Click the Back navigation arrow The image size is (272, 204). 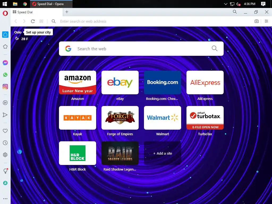tap(16, 21)
